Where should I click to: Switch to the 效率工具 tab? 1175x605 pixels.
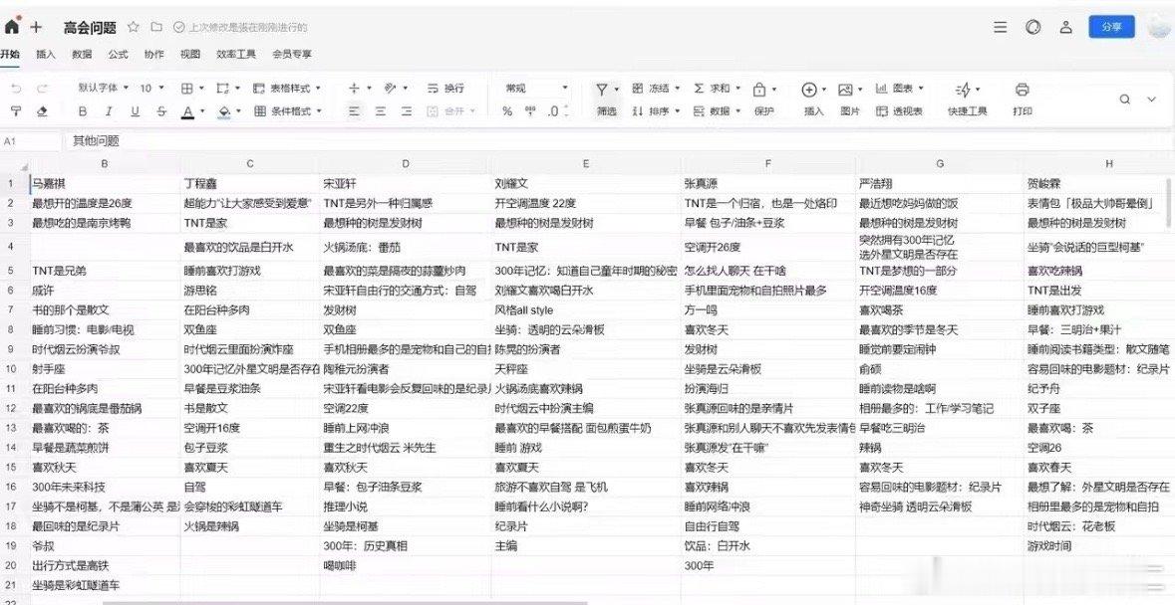236,54
